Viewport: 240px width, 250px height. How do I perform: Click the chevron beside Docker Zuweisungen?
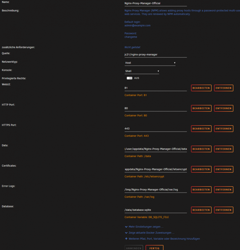click(x=126, y=233)
